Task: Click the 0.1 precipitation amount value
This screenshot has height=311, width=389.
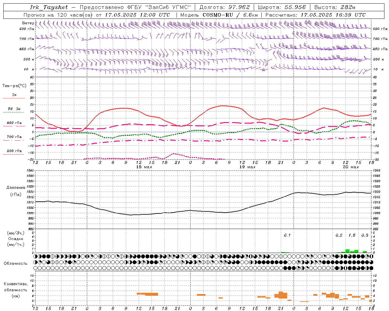Action: (287, 235)
